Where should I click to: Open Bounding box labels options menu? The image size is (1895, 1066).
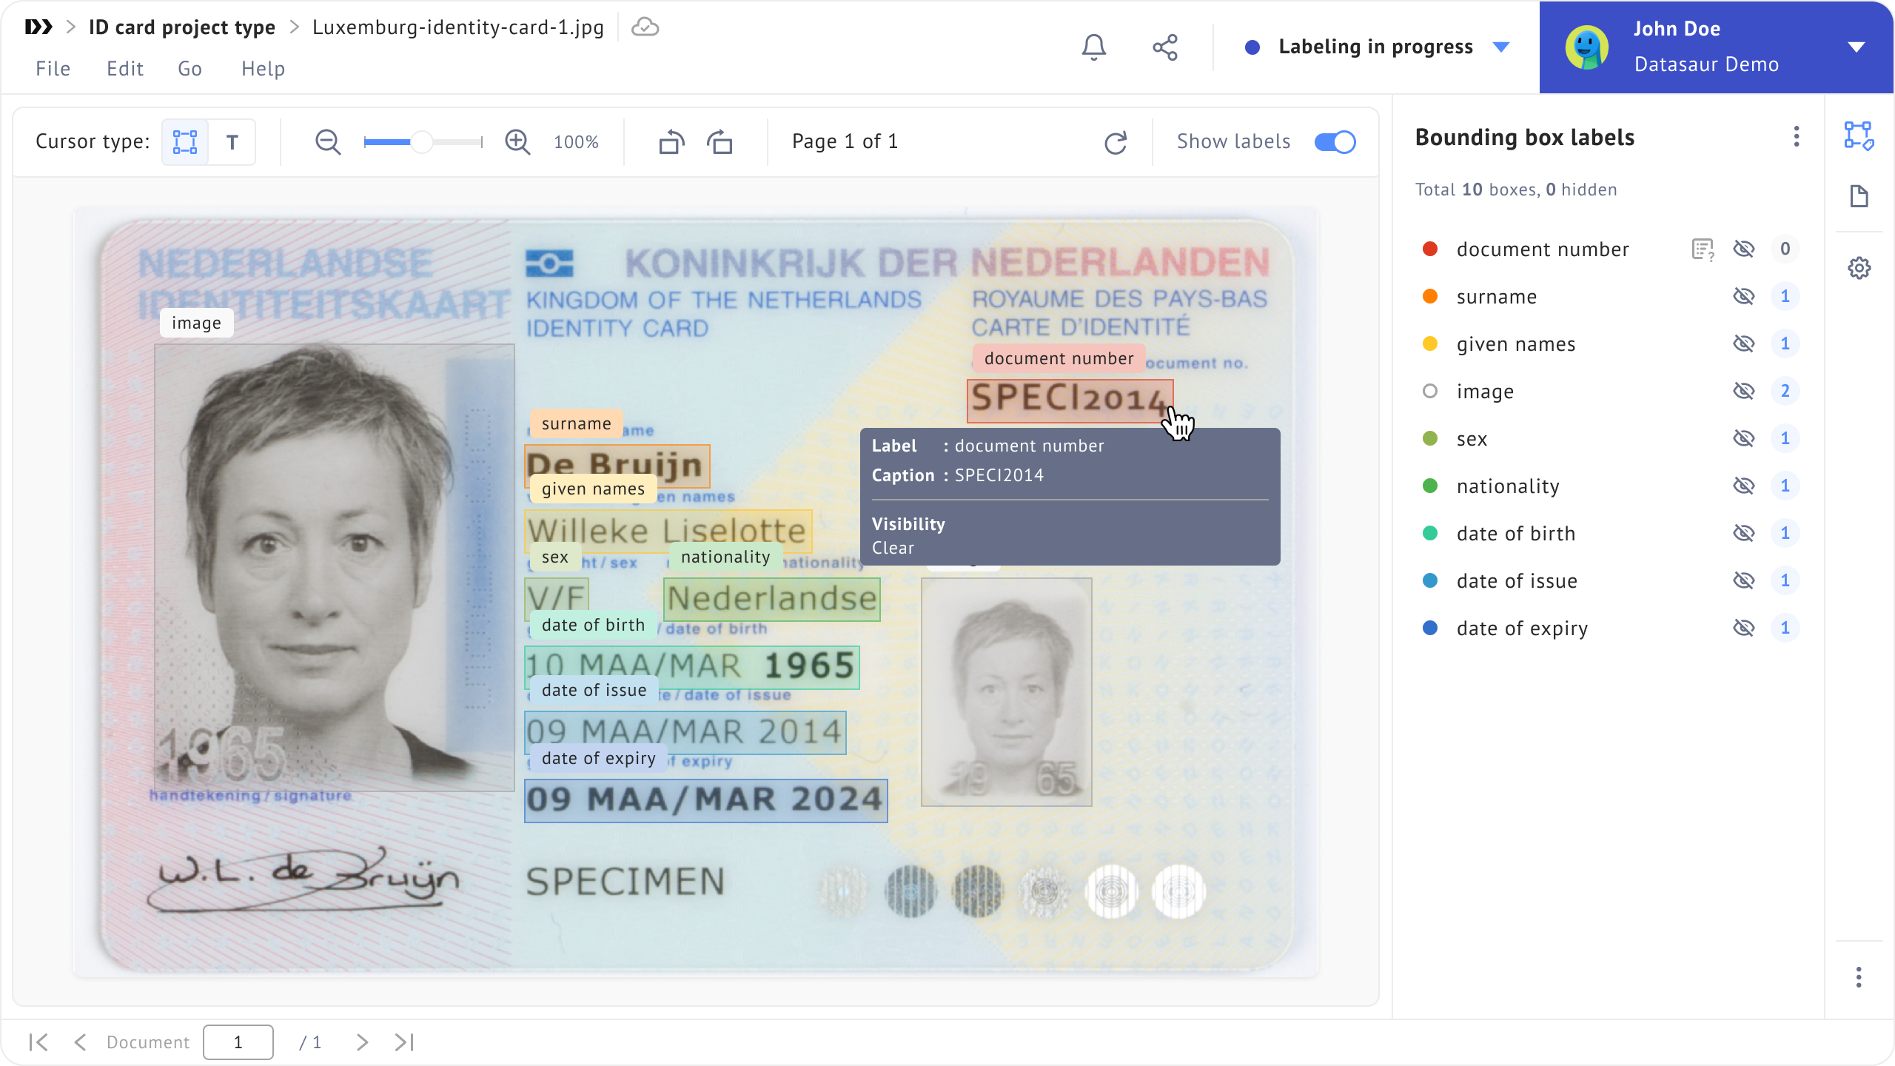1797,137
